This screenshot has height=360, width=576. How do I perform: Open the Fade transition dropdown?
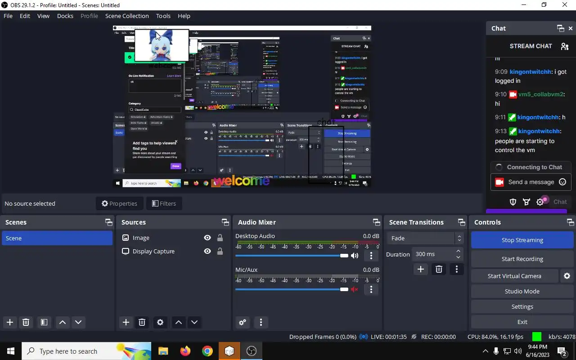[x=425, y=238]
